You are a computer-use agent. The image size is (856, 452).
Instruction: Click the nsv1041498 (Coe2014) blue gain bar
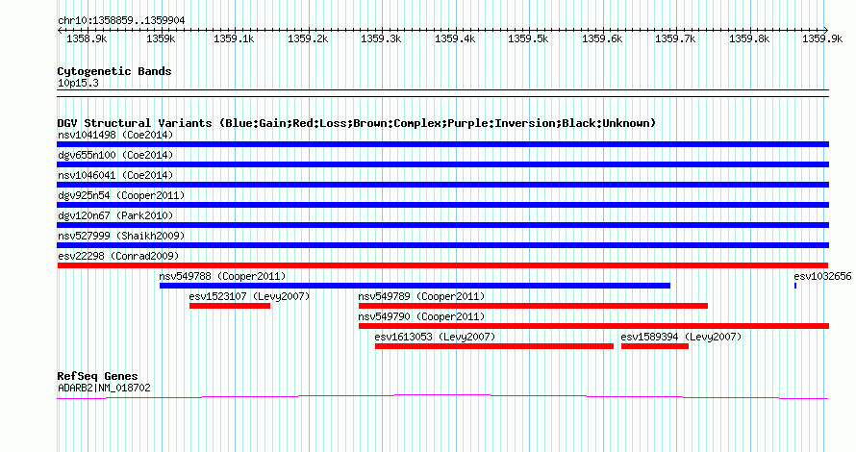442,144
